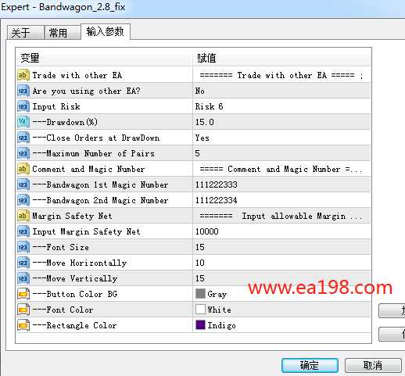
Task: Switch to the 常用 tab
Action: pyautogui.click(x=63, y=33)
